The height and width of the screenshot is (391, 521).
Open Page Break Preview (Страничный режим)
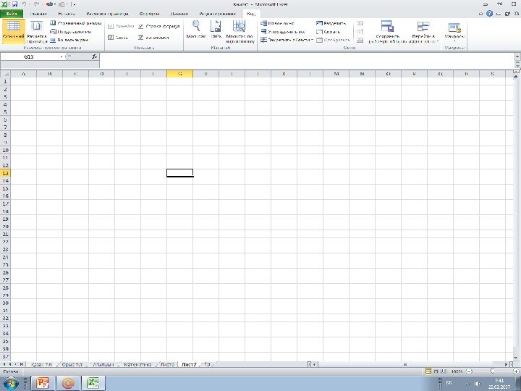tap(76, 23)
